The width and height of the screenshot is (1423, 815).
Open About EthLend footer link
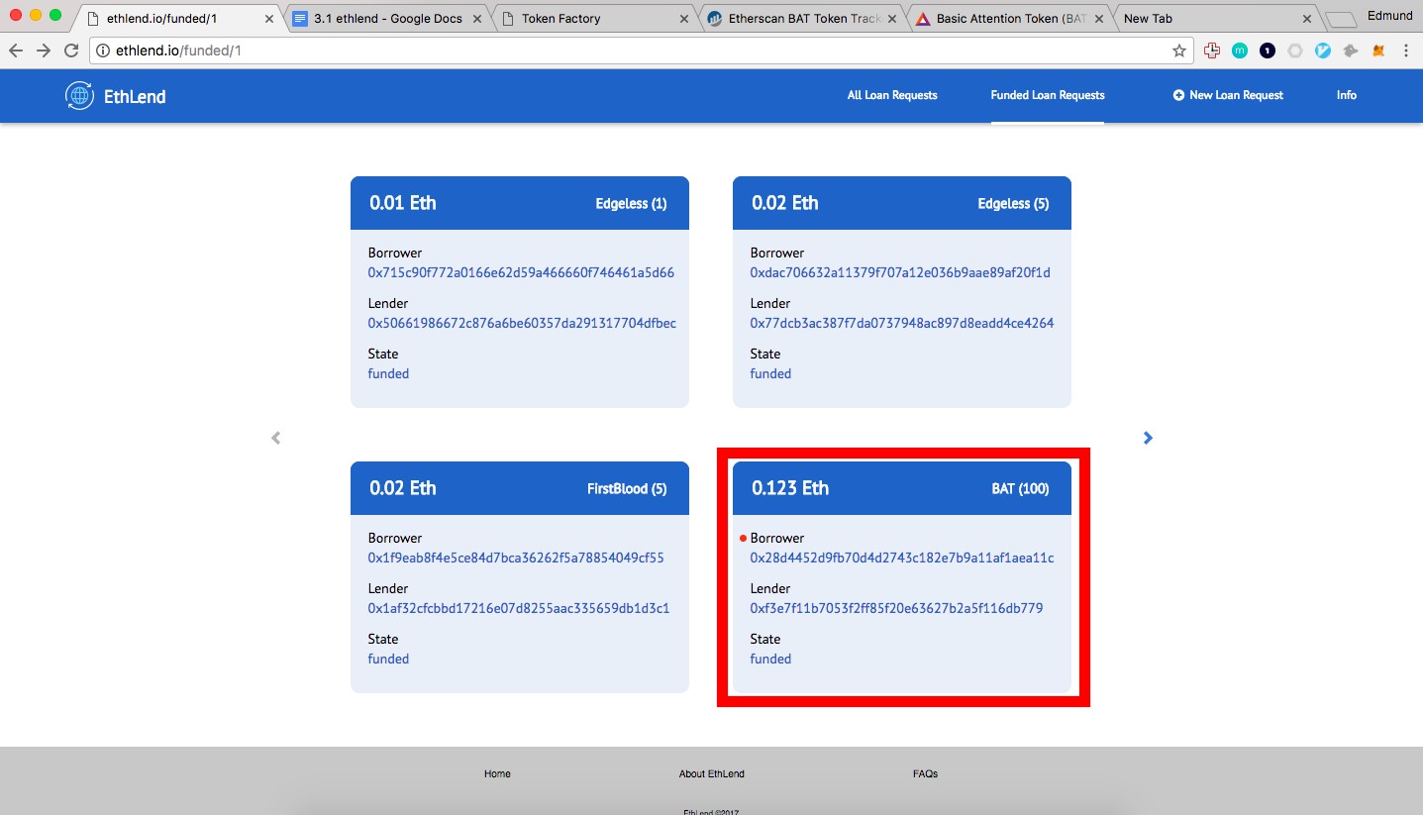tap(712, 773)
